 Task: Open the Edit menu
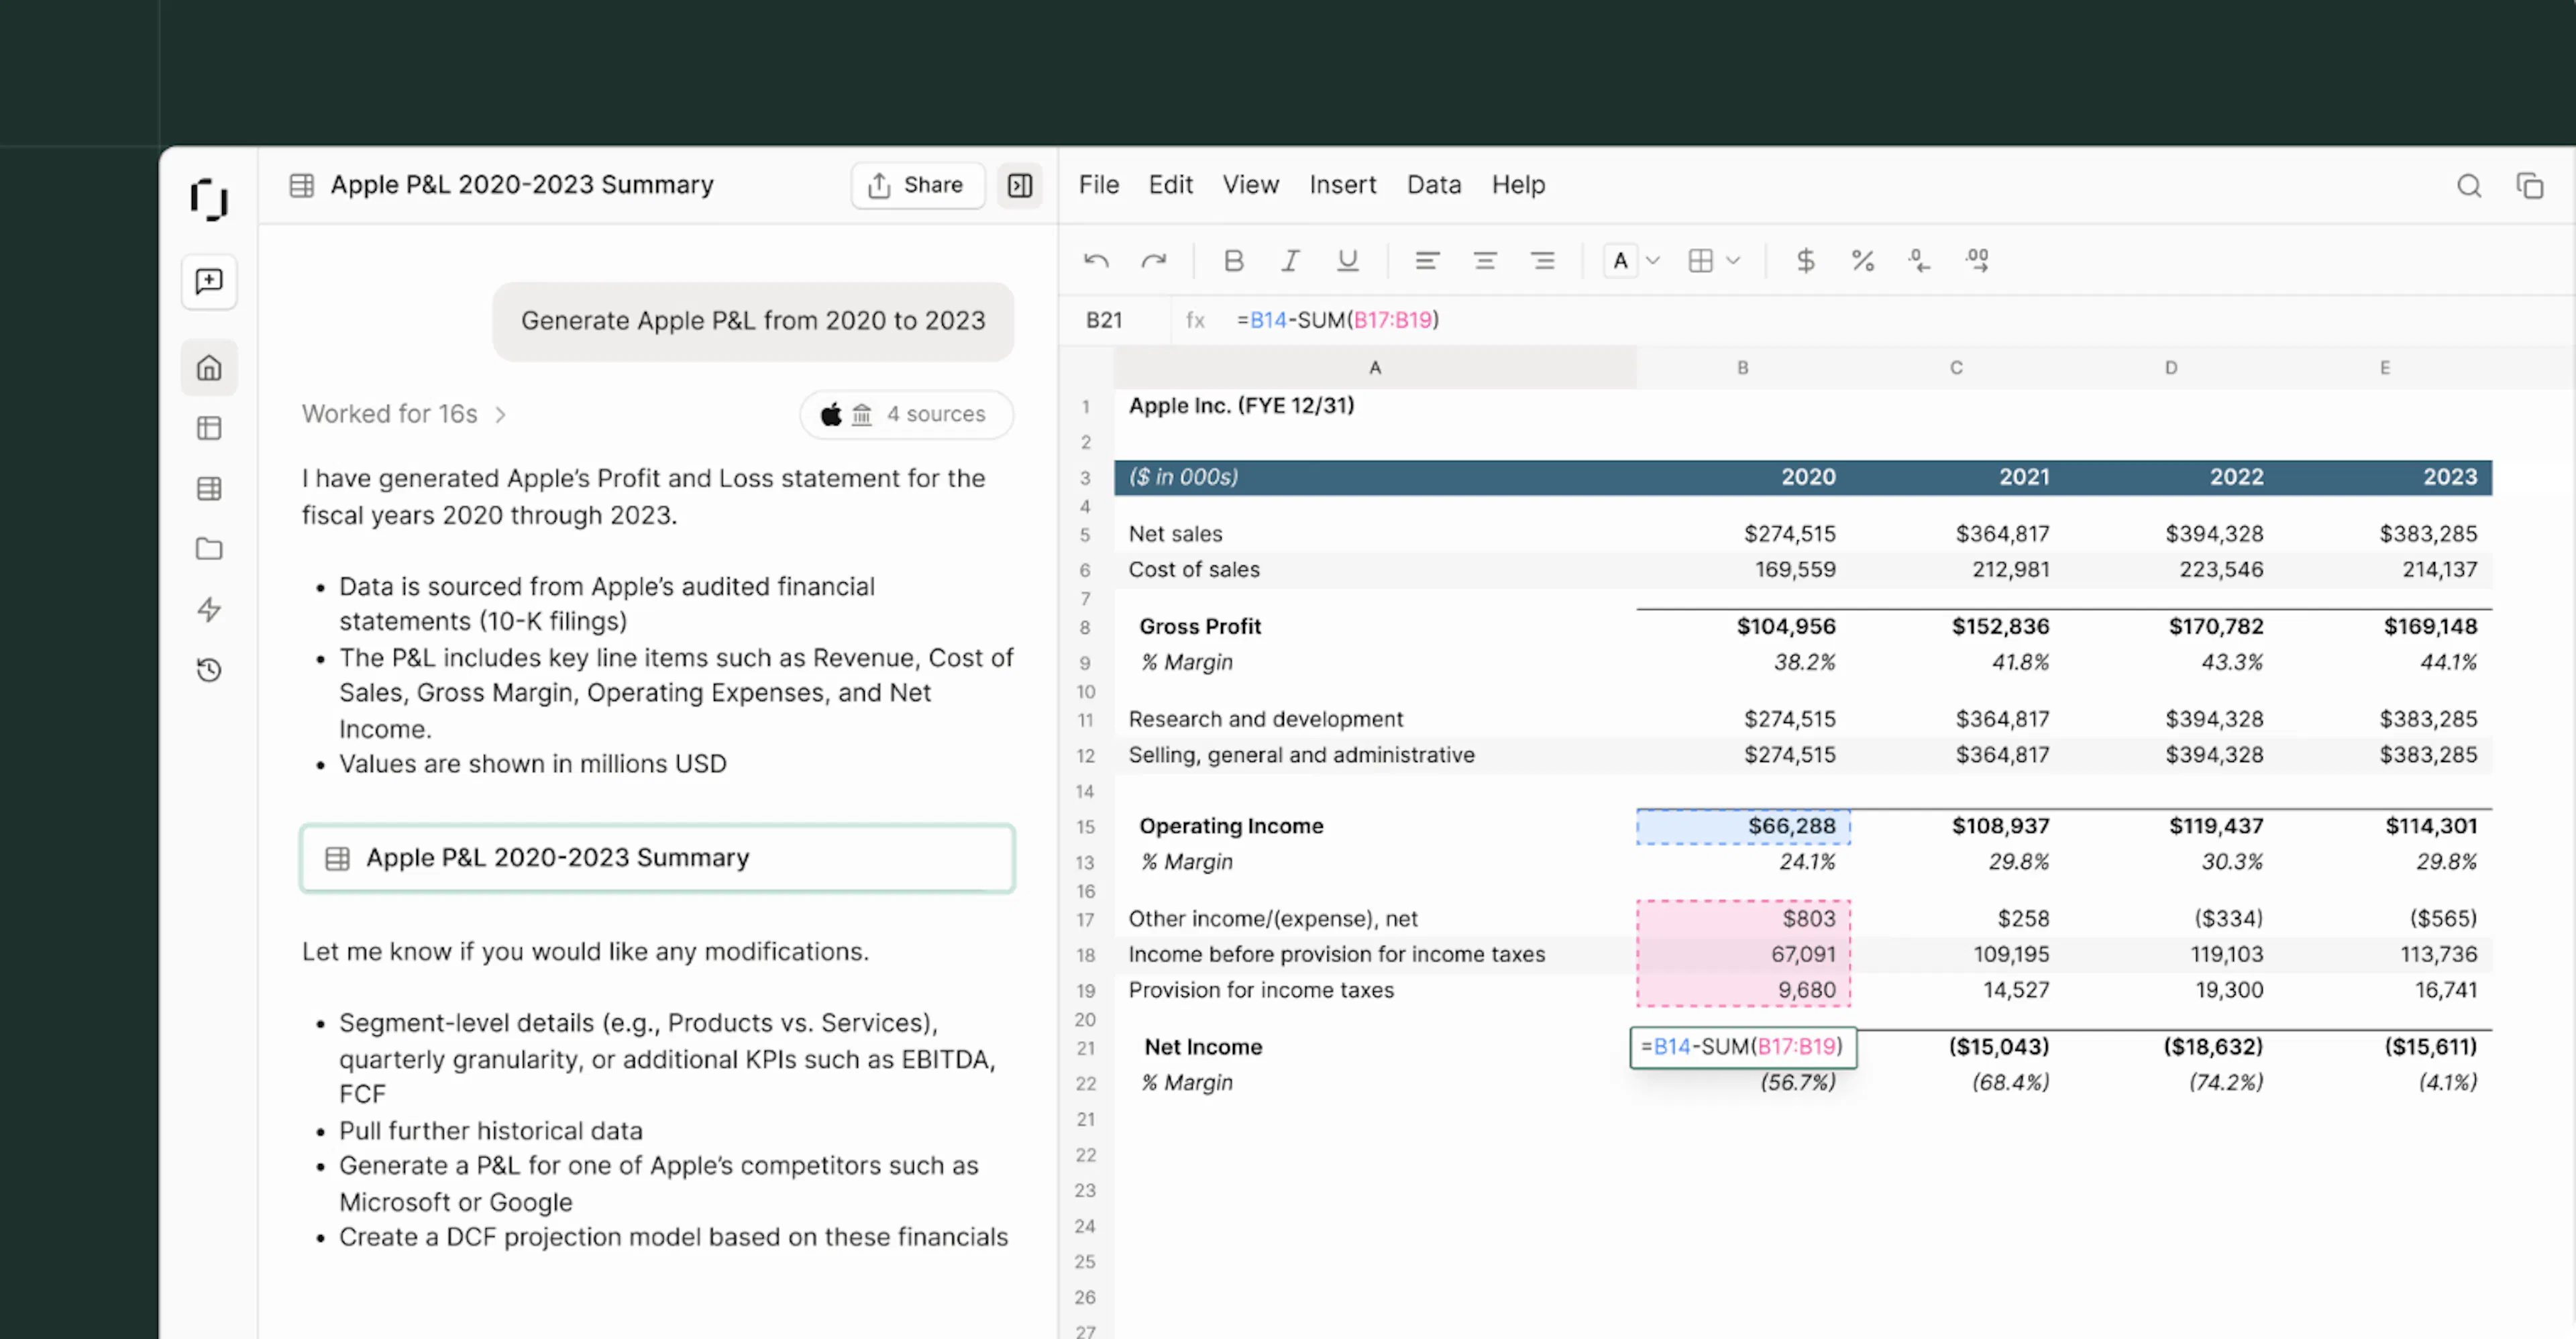point(1170,185)
